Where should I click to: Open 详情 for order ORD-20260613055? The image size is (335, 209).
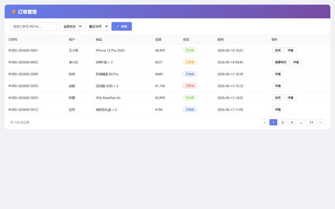click(x=290, y=98)
